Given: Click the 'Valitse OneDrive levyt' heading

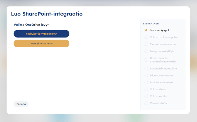Looking at the screenshot, I should tap(31, 25).
